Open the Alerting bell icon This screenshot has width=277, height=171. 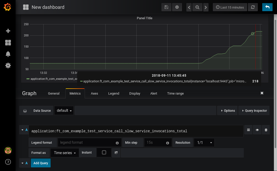click(x=8, y=54)
